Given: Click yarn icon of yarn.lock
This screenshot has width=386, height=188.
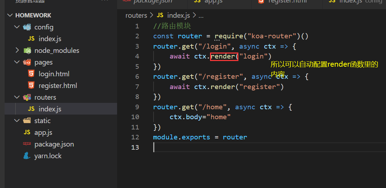Looking at the screenshot, I should point(27,156).
